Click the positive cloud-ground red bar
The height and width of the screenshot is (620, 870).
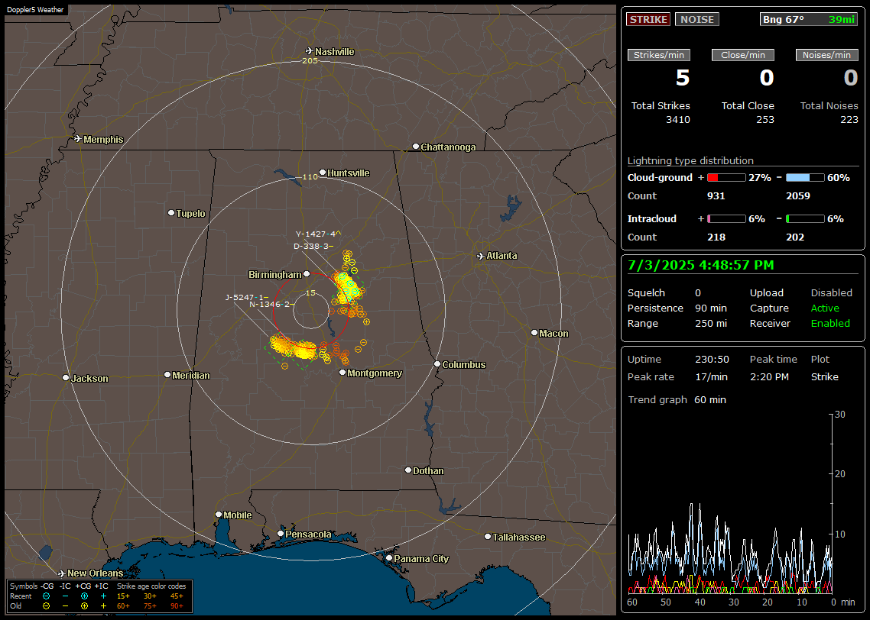pyautogui.click(x=726, y=178)
